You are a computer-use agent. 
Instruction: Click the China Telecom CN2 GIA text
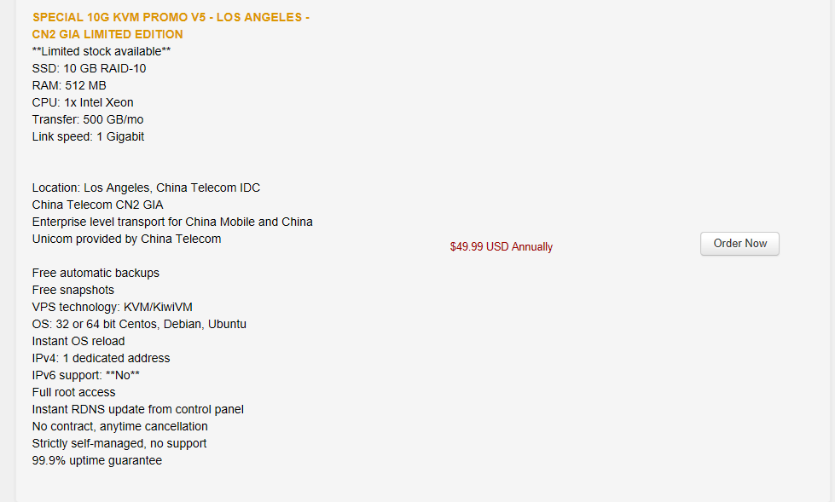[x=97, y=205]
